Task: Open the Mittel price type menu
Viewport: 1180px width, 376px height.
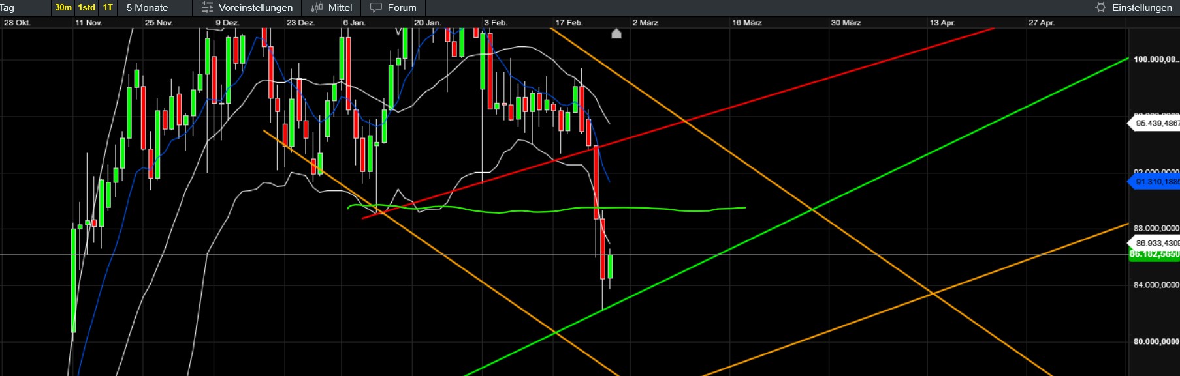Action: (340, 8)
